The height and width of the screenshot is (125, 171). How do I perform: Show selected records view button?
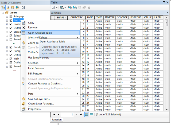pyautogui.click(x=91, y=114)
